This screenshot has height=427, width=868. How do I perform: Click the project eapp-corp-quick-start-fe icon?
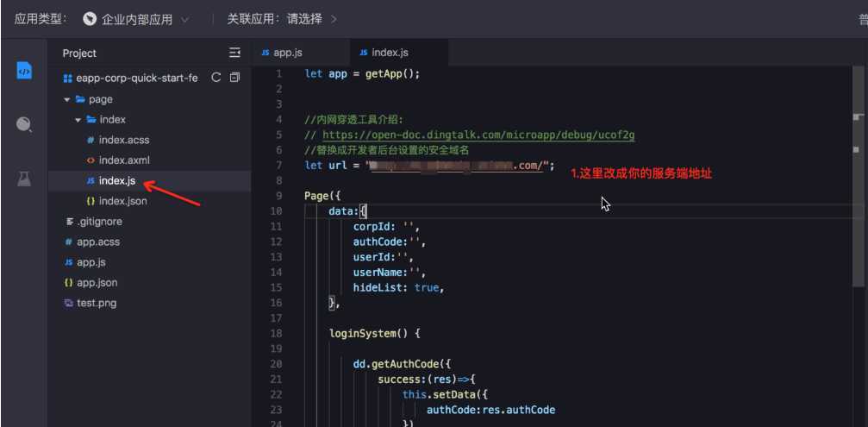68,78
